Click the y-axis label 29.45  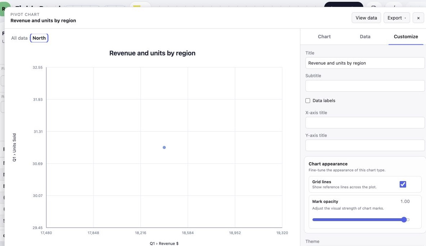tap(38, 228)
